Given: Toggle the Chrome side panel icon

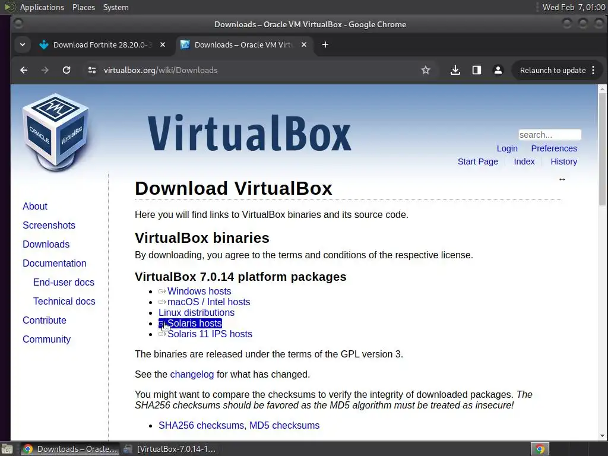Looking at the screenshot, I should click(477, 70).
